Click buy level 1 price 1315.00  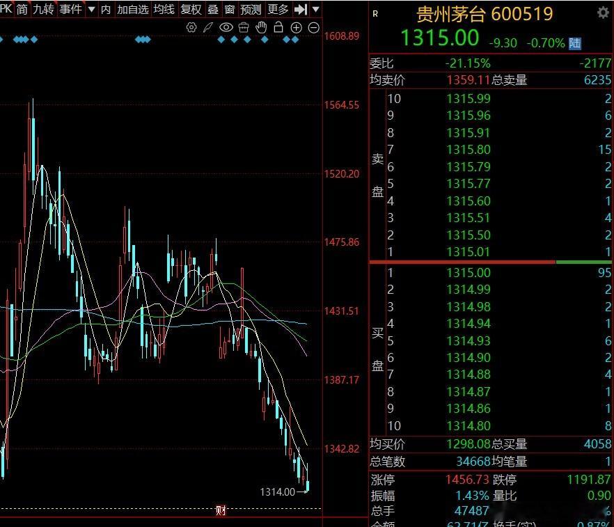[469, 272]
